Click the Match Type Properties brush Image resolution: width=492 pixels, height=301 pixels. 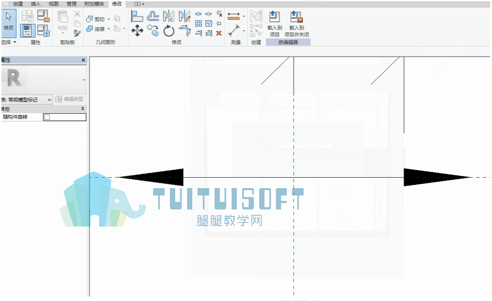click(x=77, y=32)
